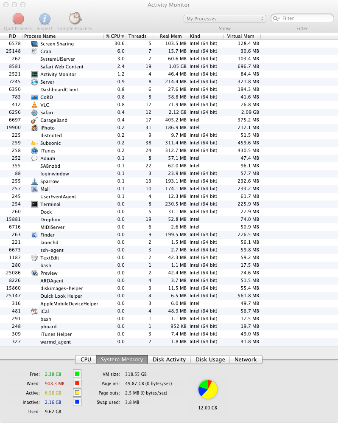Select the Screen Sharing process icon
This screenshot has height=423, width=338.
[34, 44]
